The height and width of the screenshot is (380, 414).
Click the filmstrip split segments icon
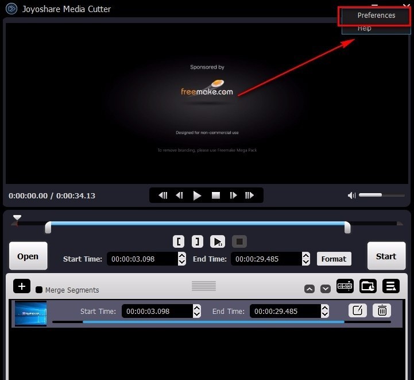(x=345, y=286)
